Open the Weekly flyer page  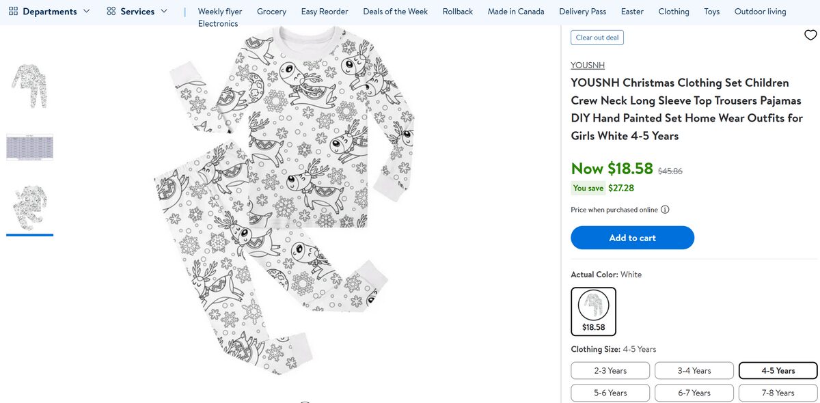click(219, 11)
